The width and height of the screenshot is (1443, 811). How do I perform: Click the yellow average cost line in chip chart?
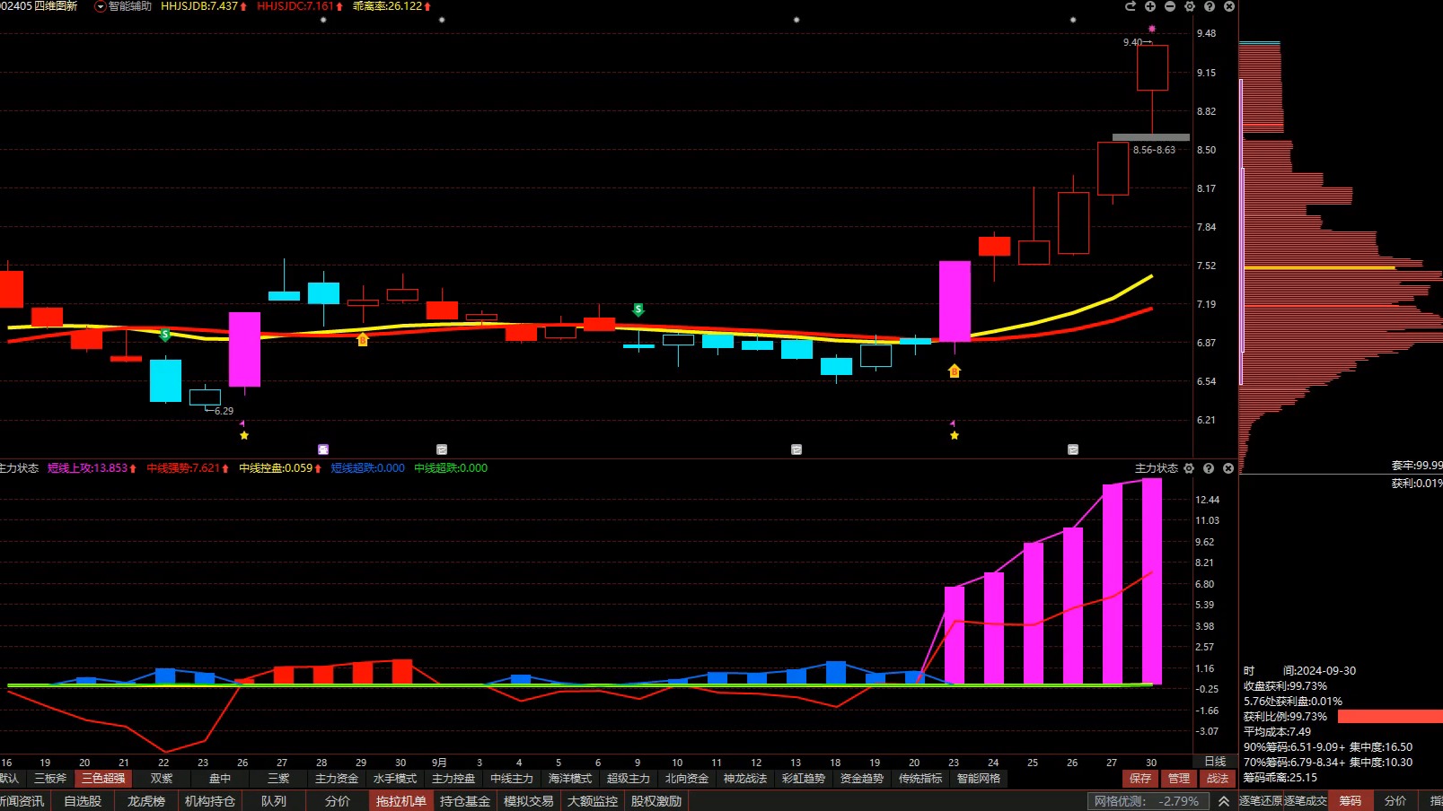click(1319, 267)
